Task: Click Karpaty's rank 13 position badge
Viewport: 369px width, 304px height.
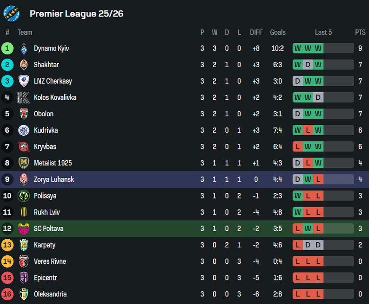Action: coord(8,245)
